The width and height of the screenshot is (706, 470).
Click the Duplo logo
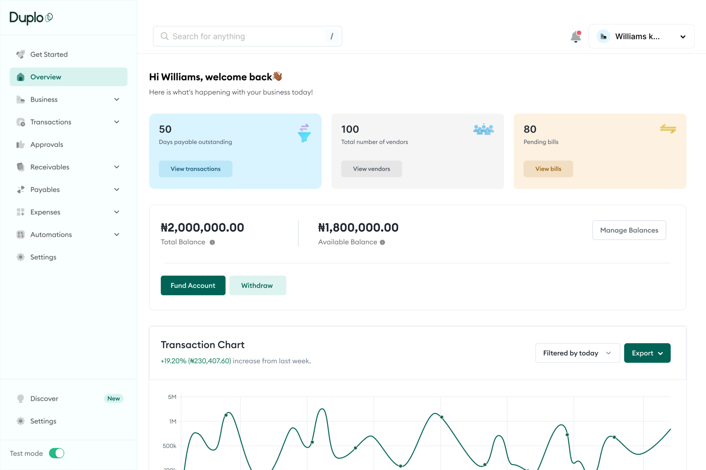[x=31, y=18]
